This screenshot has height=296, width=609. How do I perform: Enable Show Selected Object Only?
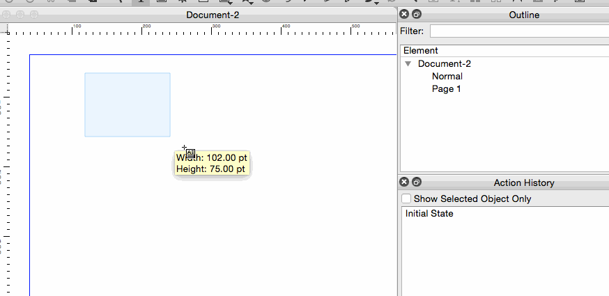406,199
